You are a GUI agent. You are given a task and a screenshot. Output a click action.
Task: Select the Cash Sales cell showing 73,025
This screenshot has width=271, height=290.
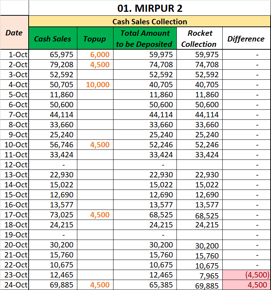click(x=53, y=215)
